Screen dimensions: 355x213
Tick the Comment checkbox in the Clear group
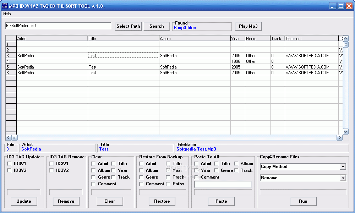point(93,184)
